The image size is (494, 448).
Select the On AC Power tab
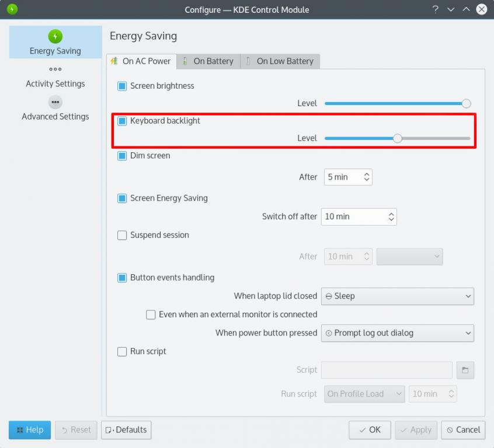141,61
